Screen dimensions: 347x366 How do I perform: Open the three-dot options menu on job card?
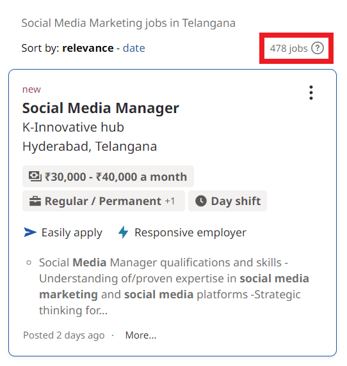311,93
